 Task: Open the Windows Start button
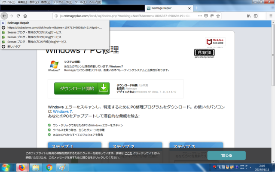click(x=6, y=168)
